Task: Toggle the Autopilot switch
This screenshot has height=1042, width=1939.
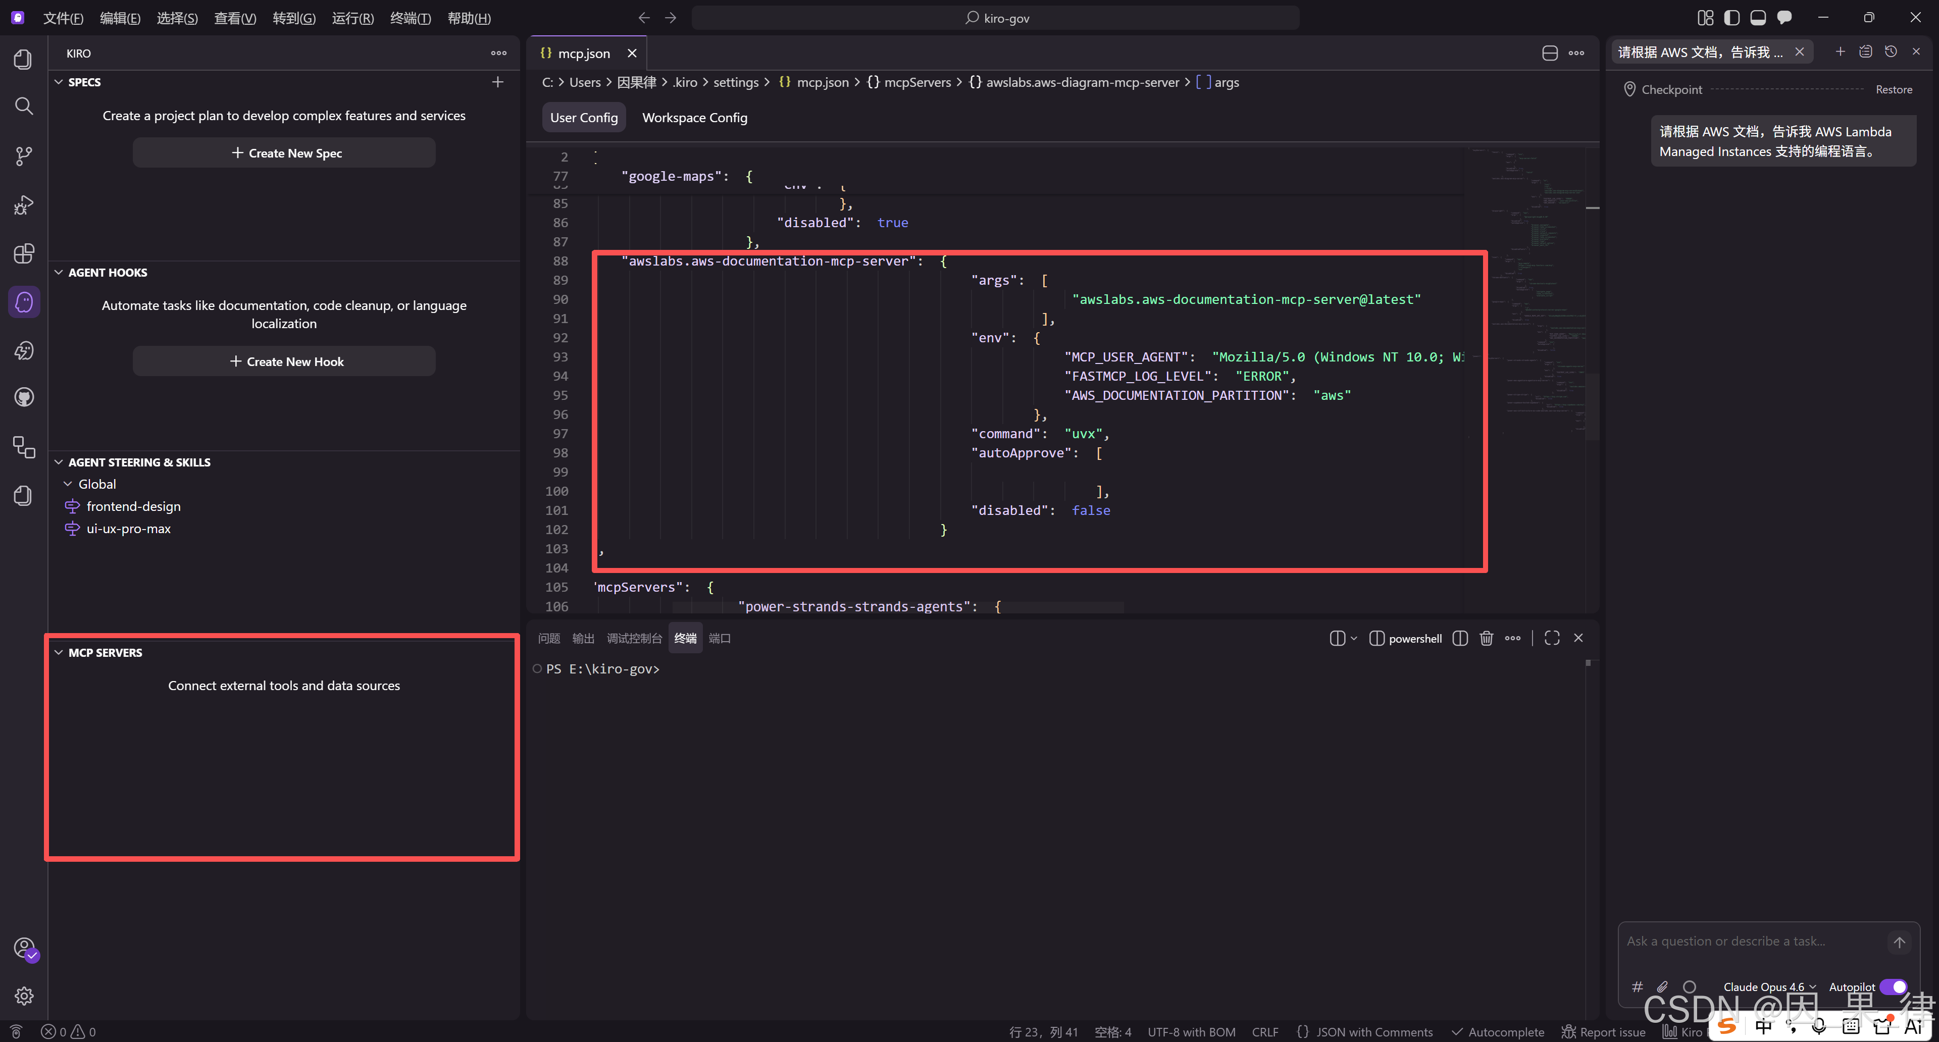Action: click(x=1893, y=986)
